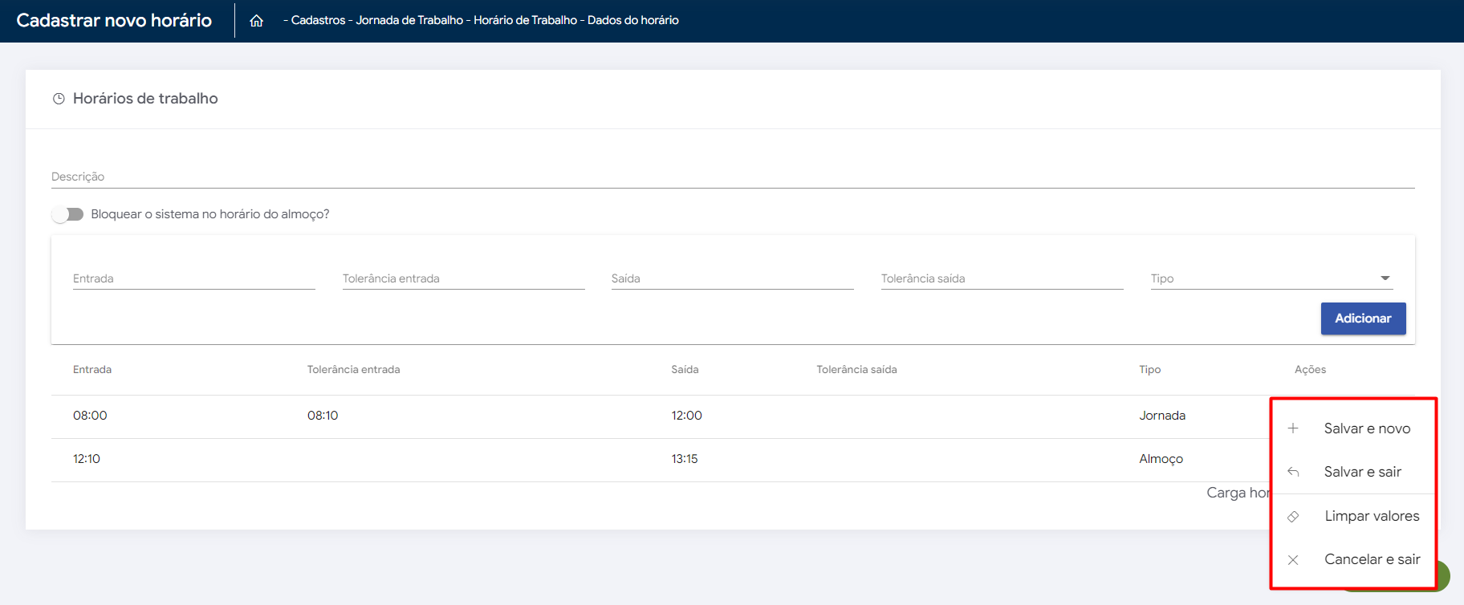The width and height of the screenshot is (1464, 605).
Task: Select the Tolerância entrada input field
Action: [x=463, y=278]
